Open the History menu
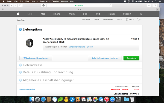The width and height of the screenshot is (164, 103). pos(34,1)
